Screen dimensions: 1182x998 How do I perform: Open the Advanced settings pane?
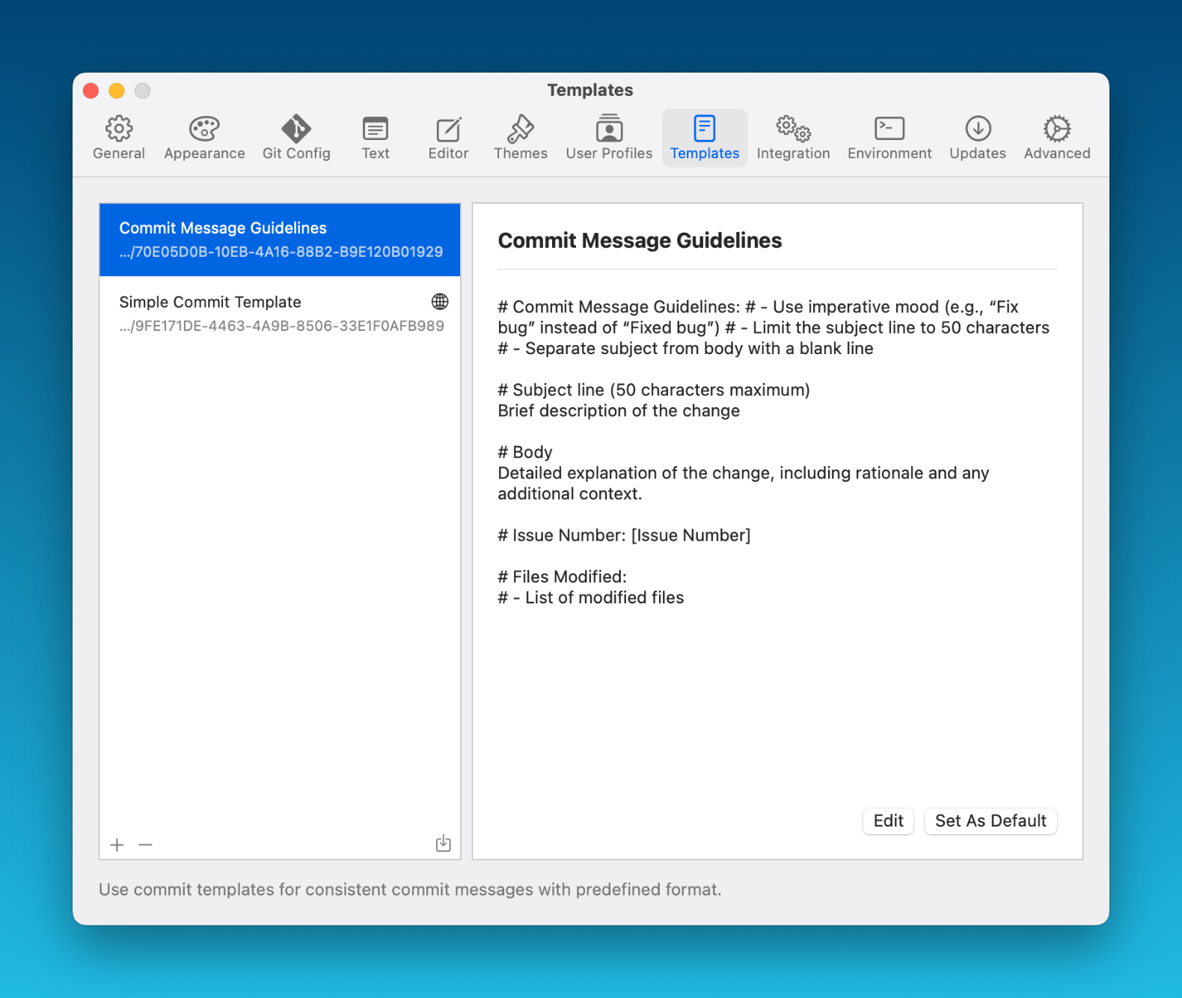pos(1057,138)
